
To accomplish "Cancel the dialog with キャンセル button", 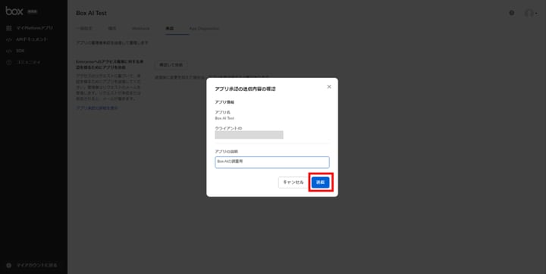I will tap(293, 182).
